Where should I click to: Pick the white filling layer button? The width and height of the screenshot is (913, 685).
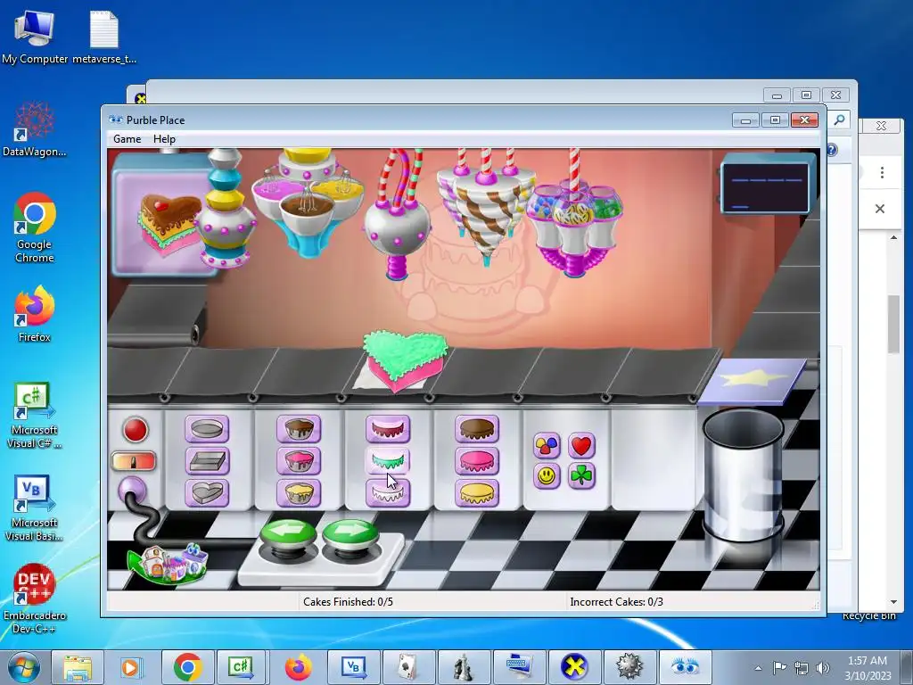pos(388,492)
